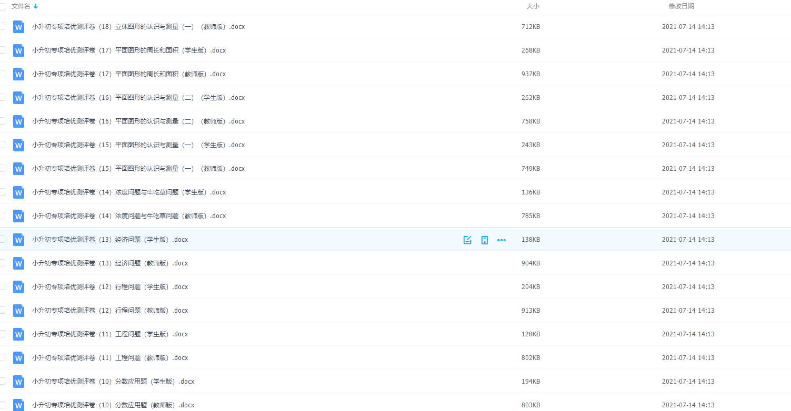Select checkbox for (13) 经济问题 教师版 file
Viewport: 791px width, 411px height.
tap(2, 263)
